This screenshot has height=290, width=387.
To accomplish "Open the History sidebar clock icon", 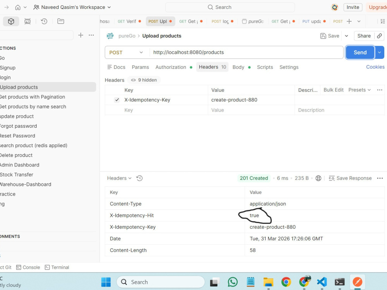I will click(44, 22).
